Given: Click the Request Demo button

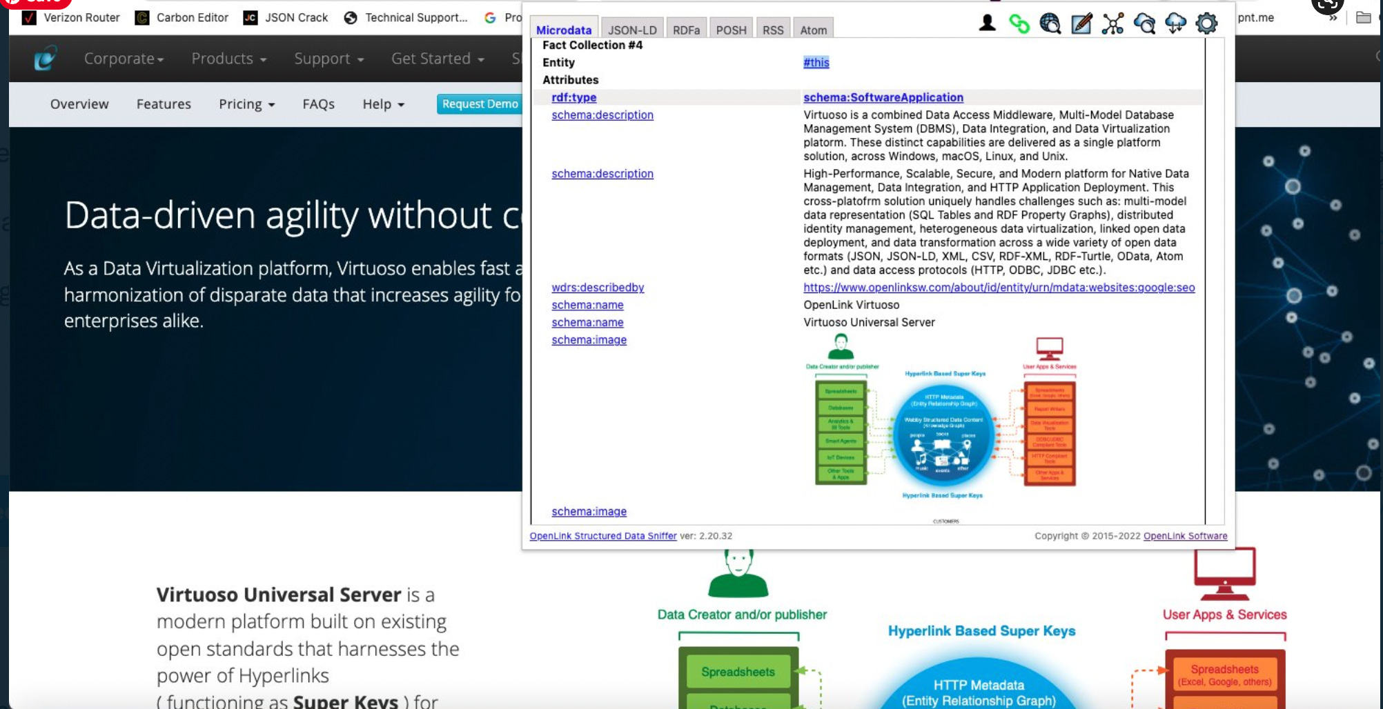Looking at the screenshot, I should pos(480,104).
